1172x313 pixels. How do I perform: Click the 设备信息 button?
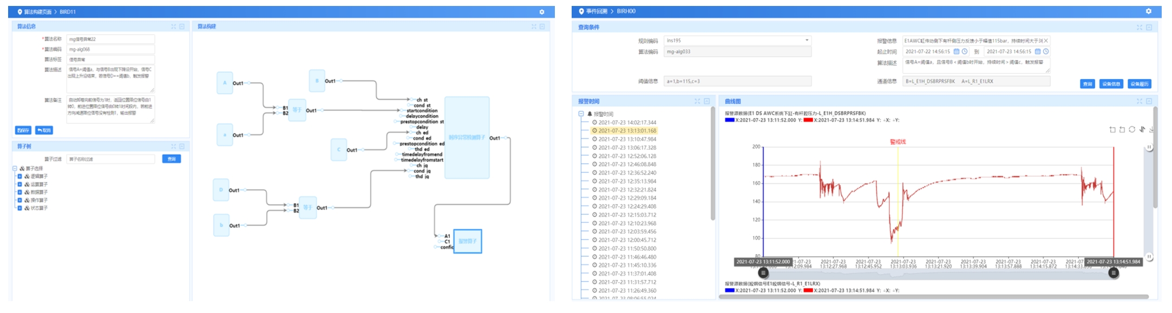[x=1111, y=84]
